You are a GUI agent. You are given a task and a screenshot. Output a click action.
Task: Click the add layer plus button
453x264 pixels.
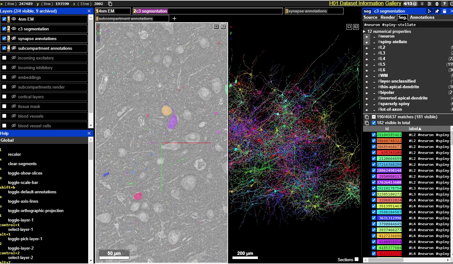click(x=174, y=19)
